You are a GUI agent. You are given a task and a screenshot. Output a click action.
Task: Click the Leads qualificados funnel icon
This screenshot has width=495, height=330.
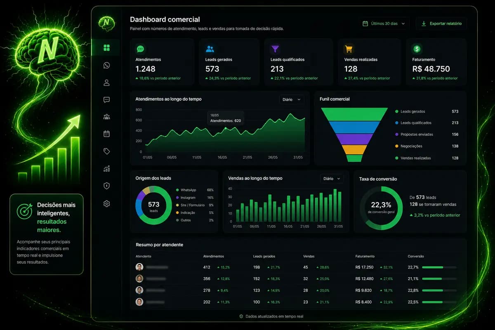(x=275, y=49)
